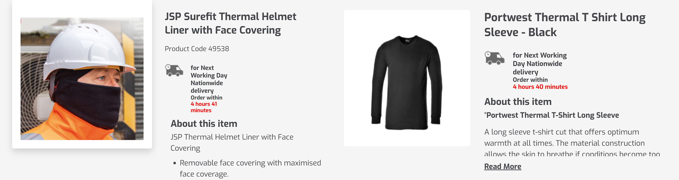Click the long sleeve t-shirt description paragraph

[x=572, y=143]
